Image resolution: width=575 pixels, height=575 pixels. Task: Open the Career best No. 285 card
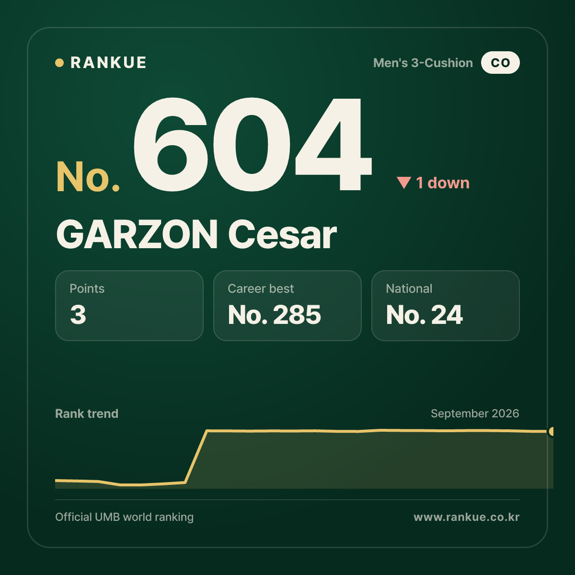[287, 306]
